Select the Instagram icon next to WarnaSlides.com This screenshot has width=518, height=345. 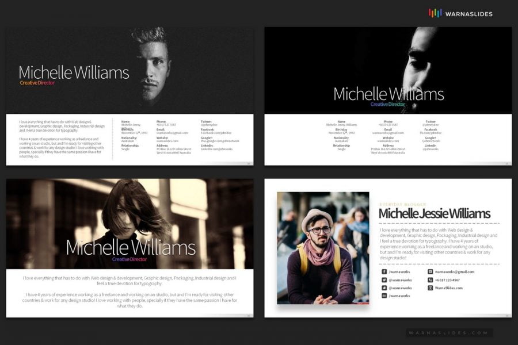[430, 288]
